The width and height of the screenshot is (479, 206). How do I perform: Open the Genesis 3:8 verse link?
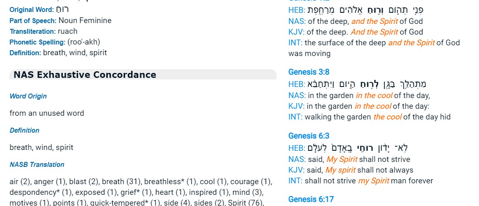click(x=309, y=72)
